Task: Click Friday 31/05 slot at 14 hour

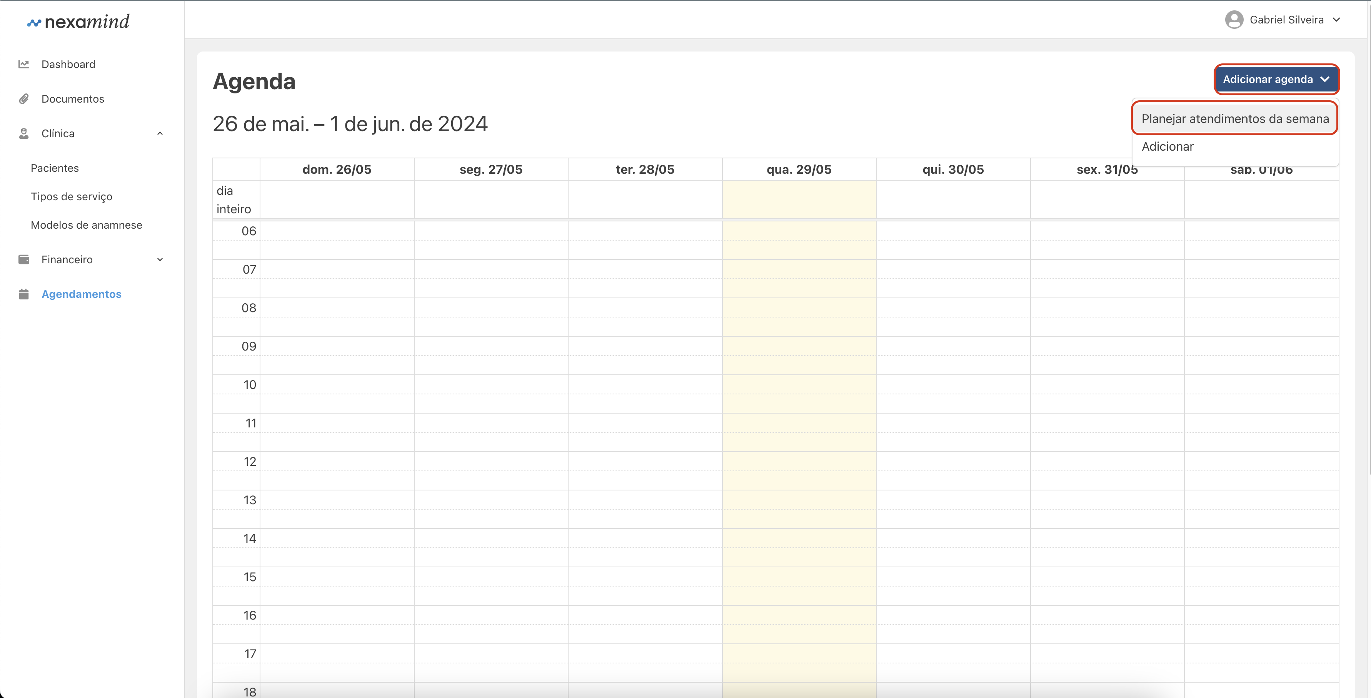Action: [x=1107, y=538]
